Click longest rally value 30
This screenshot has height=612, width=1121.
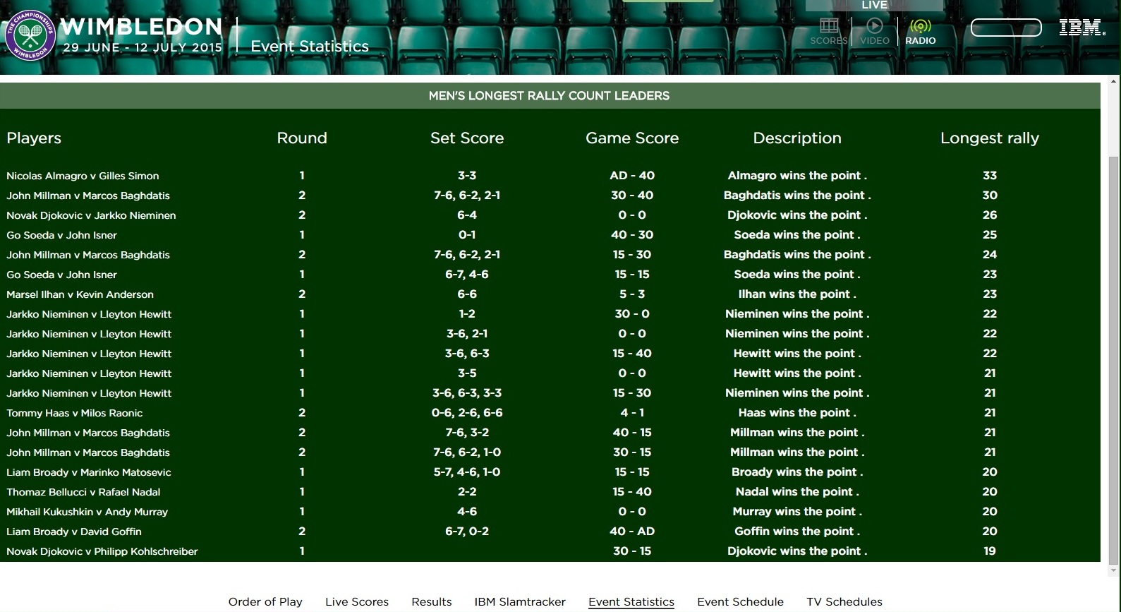990,196
